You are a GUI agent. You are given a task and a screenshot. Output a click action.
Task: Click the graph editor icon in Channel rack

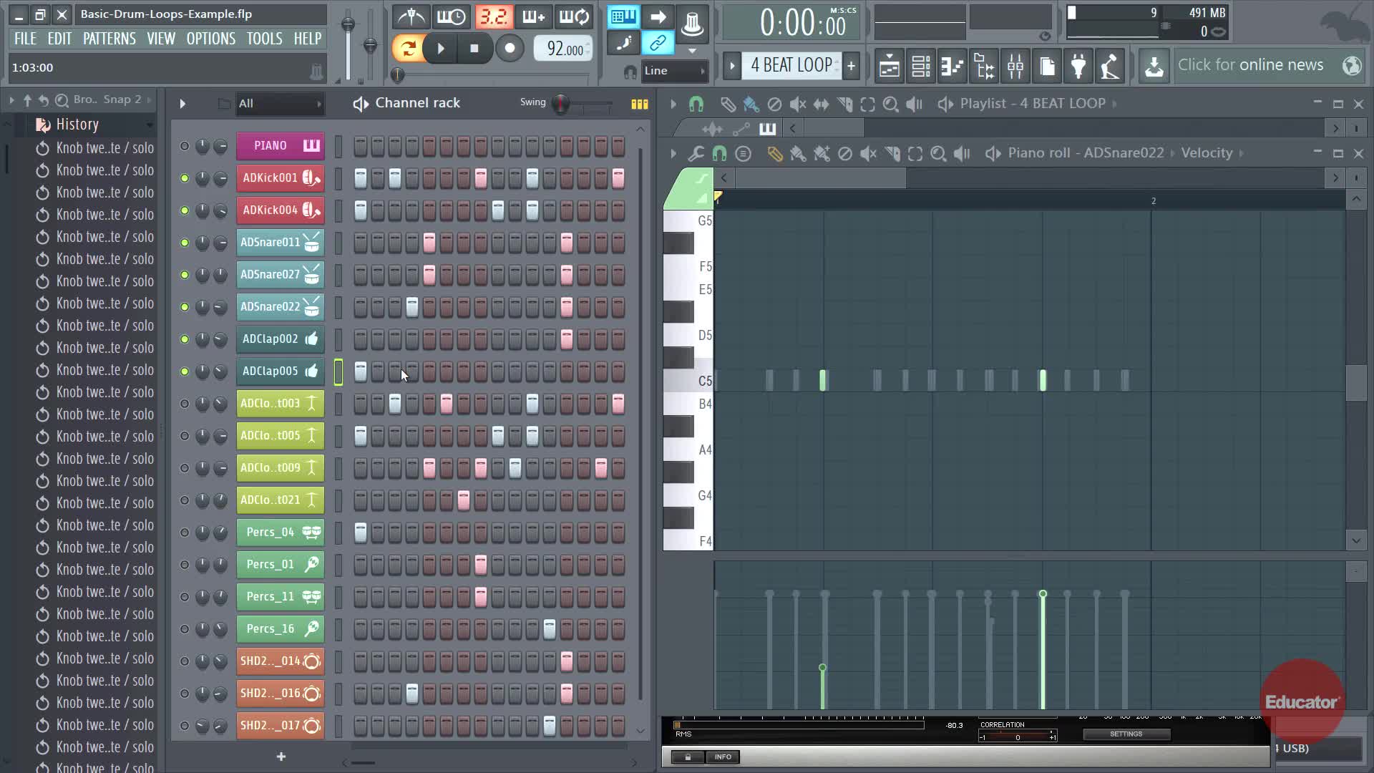pos(639,104)
